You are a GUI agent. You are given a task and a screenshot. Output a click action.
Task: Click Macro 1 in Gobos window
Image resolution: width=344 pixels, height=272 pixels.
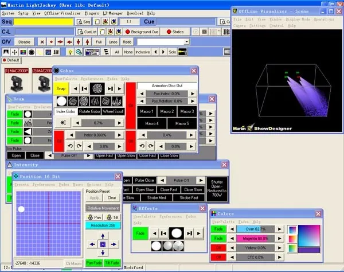[x=147, y=111]
